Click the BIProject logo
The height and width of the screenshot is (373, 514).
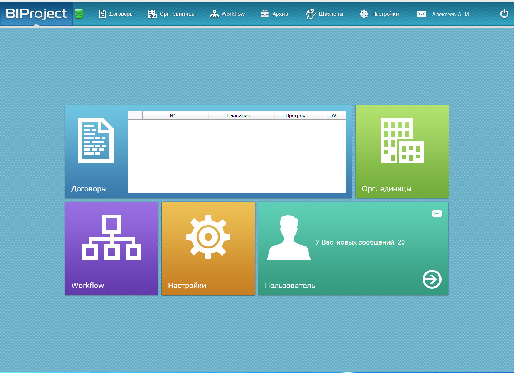[36, 14]
